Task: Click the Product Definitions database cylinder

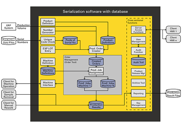Action: [x=108, y=40]
